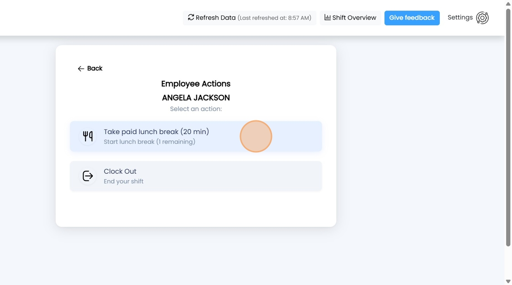Click the fork and knife lunch icon

tap(87, 136)
